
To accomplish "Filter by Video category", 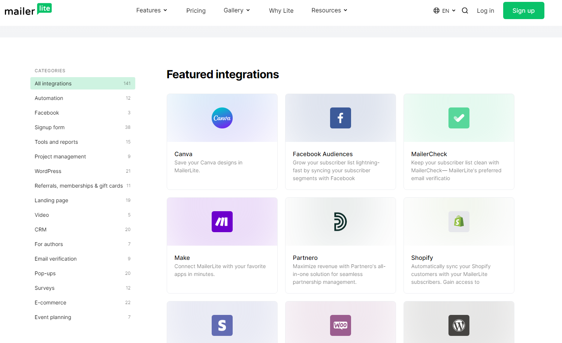I will [83, 215].
